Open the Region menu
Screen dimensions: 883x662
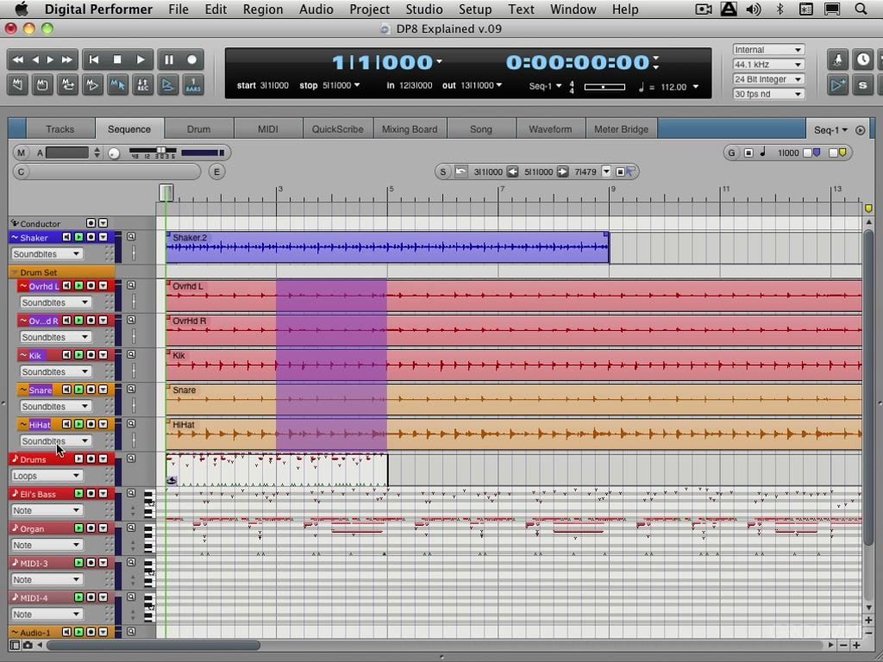pos(263,9)
